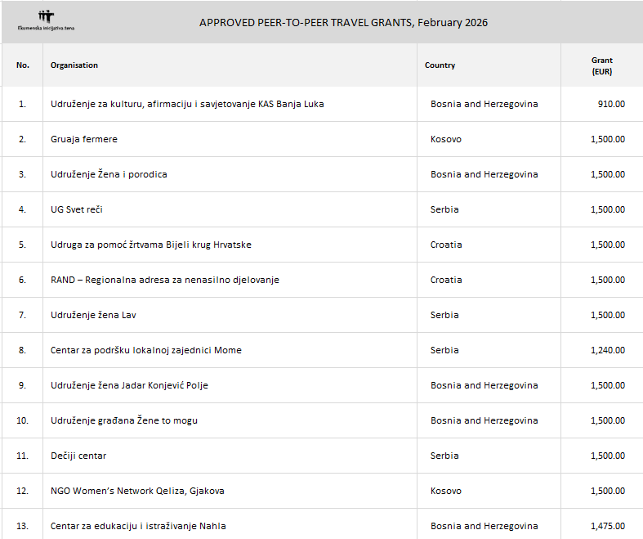Click the Centar za podršku lokalnoj zajednici Mome entry
The width and height of the screenshot is (643, 539).
pos(146,350)
